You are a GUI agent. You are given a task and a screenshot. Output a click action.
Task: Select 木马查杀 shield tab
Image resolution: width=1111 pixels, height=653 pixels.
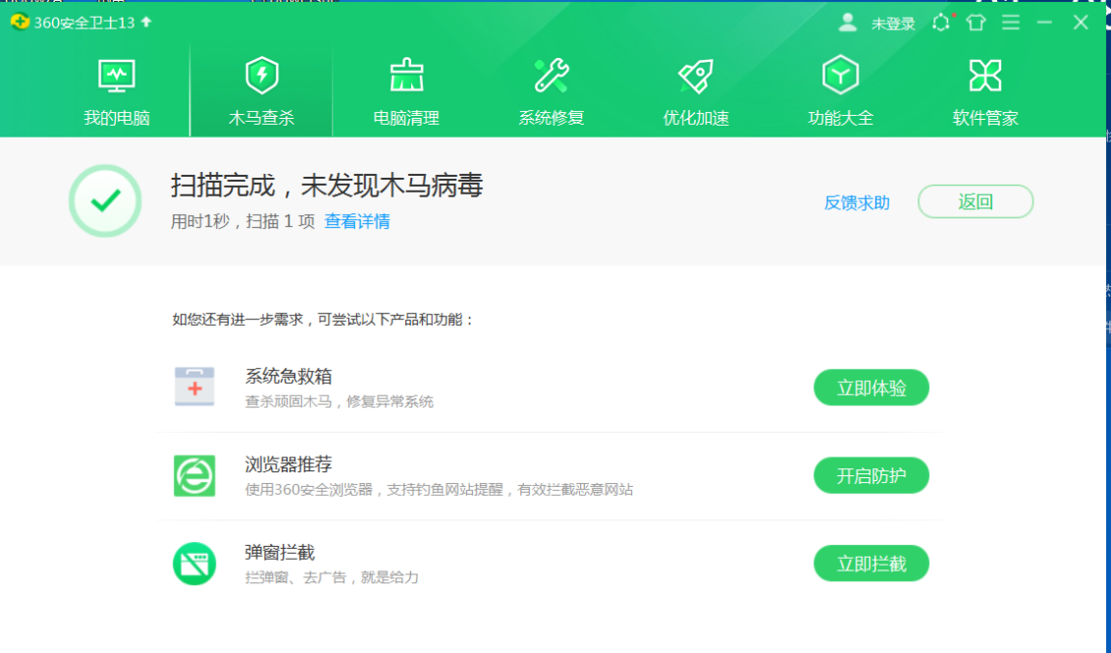tap(261, 91)
